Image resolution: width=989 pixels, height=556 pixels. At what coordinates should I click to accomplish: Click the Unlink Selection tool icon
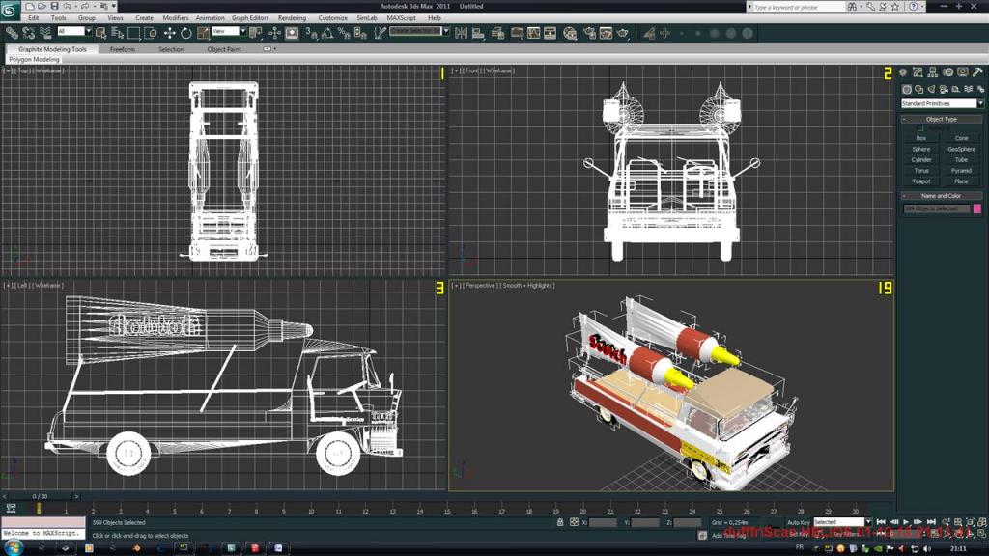tap(28, 33)
